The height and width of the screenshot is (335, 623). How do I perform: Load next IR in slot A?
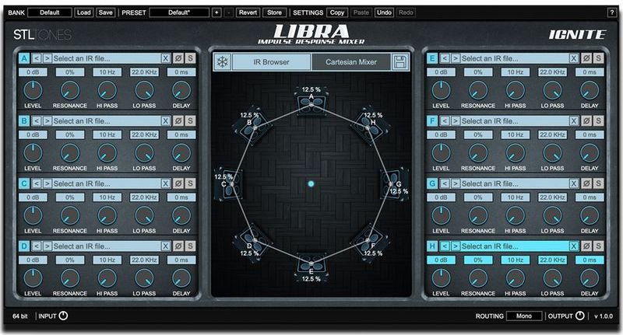click(x=48, y=58)
